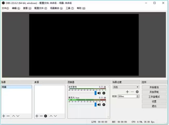
Task: Move source down in the list
Action: (x=56, y=116)
